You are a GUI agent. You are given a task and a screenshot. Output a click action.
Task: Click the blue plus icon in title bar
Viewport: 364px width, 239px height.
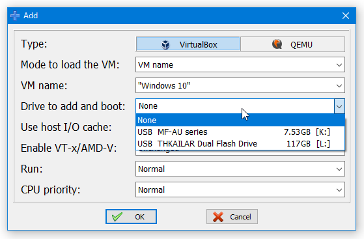tap(15, 16)
